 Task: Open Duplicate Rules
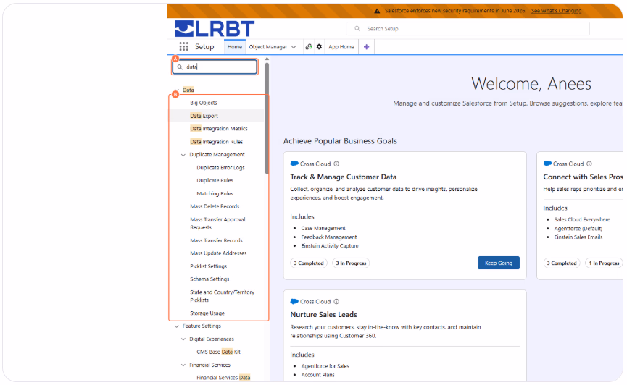click(x=215, y=180)
